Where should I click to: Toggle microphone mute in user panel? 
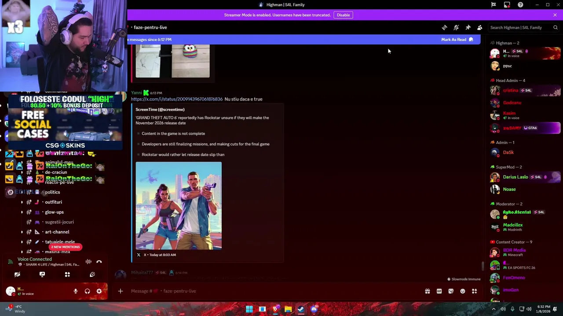[76, 291]
